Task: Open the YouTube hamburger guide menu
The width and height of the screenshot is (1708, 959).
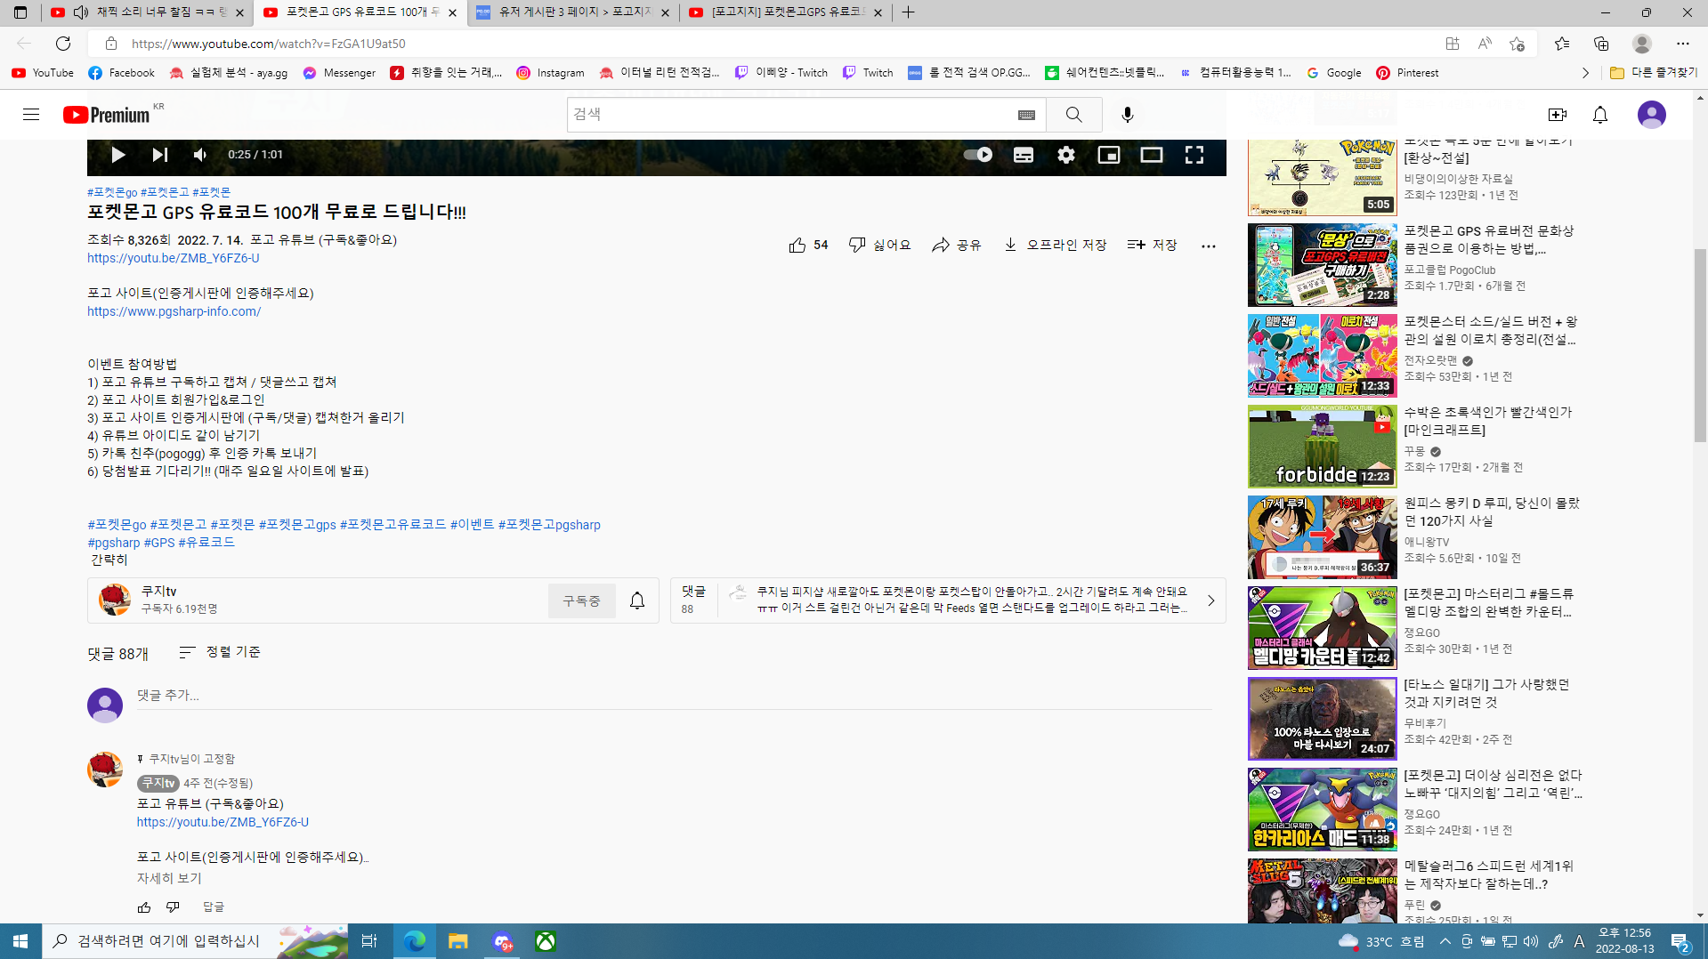Action: (x=31, y=115)
